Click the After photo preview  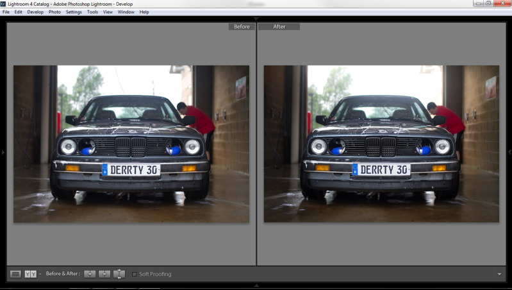point(381,144)
